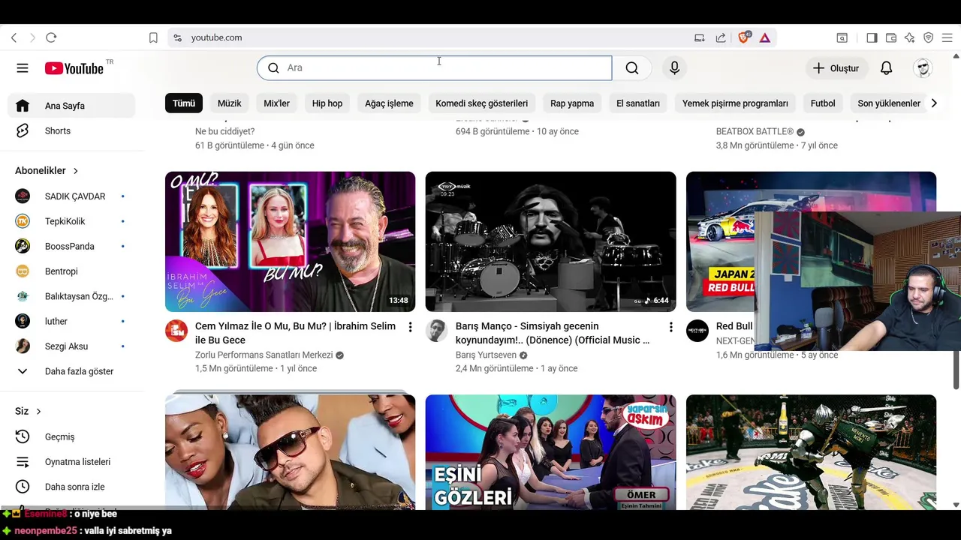The height and width of the screenshot is (540, 961).
Task: Reload the page in browser
Action: (x=51, y=37)
